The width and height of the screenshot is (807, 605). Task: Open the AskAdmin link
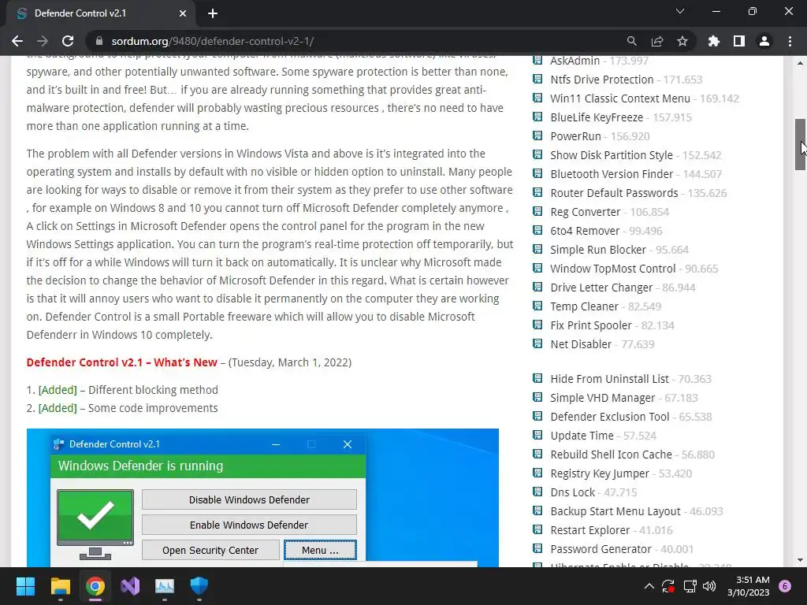[575, 61]
